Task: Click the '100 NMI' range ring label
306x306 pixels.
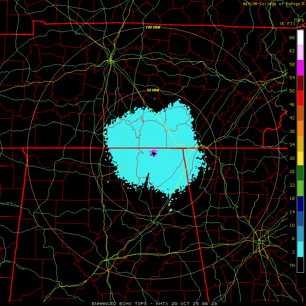Action: (153, 27)
